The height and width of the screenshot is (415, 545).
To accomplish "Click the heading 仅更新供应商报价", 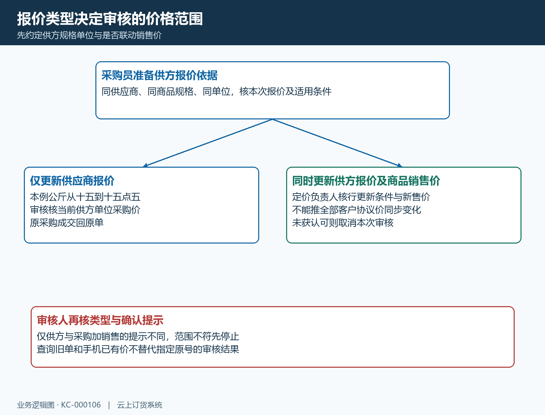I will [x=72, y=181].
